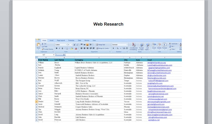The width and height of the screenshot is (212, 124).
Task: Open the Data ribbon tab
Action: (79, 40)
